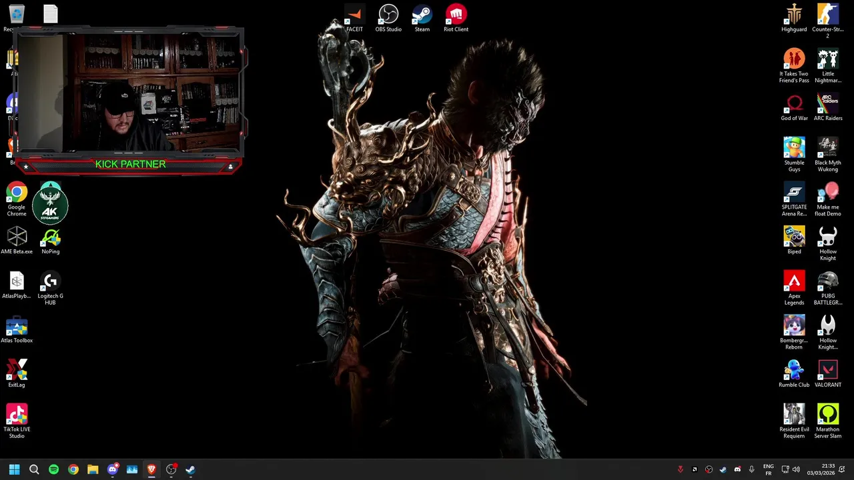Select the TikTok LIVE Studio icon
Screen dimensions: 854x480
[17, 421]
